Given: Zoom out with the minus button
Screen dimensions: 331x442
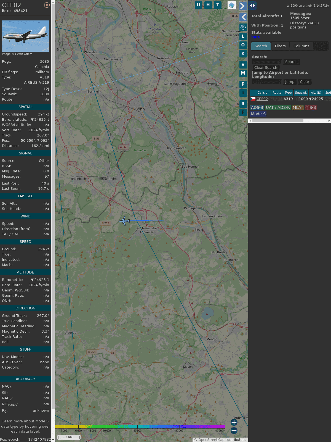Looking at the screenshot, I should (234, 430).
